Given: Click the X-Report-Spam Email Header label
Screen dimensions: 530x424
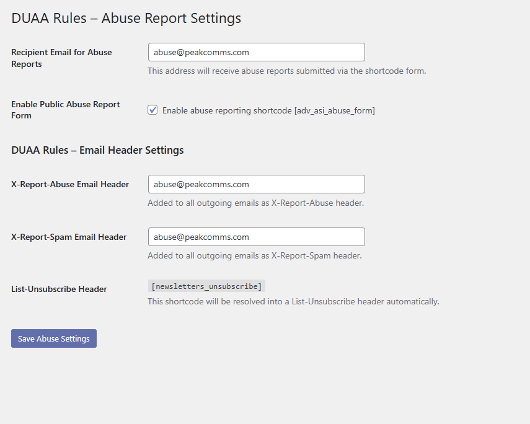Looking at the screenshot, I should (69, 237).
